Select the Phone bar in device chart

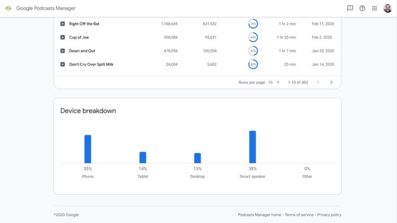tap(88, 149)
